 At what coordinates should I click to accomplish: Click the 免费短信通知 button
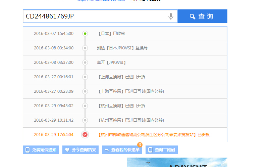click(41, 150)
